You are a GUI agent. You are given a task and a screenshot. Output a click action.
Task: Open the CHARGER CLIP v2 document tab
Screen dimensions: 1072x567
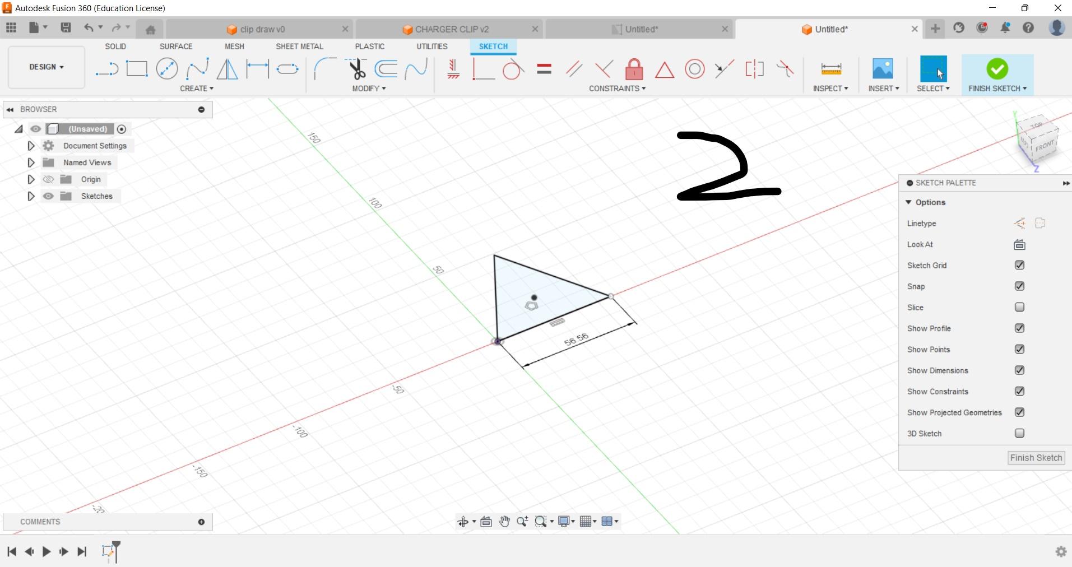448,29
